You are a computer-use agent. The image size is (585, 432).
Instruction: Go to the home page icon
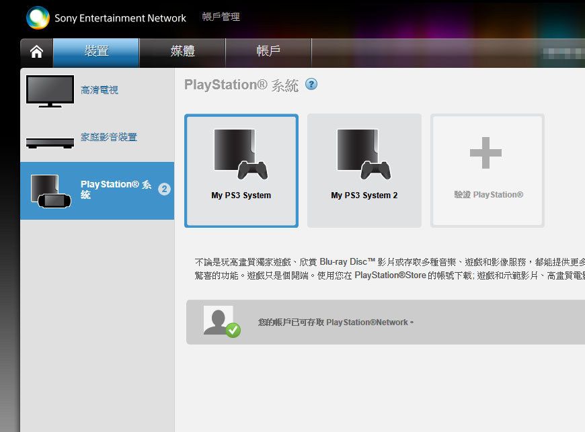(36, 52)
